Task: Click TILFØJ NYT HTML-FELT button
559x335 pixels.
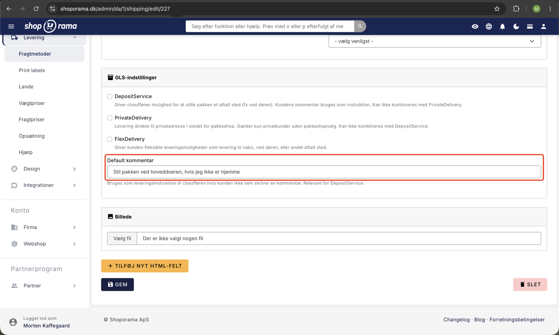Action: (x=145, y=266)
